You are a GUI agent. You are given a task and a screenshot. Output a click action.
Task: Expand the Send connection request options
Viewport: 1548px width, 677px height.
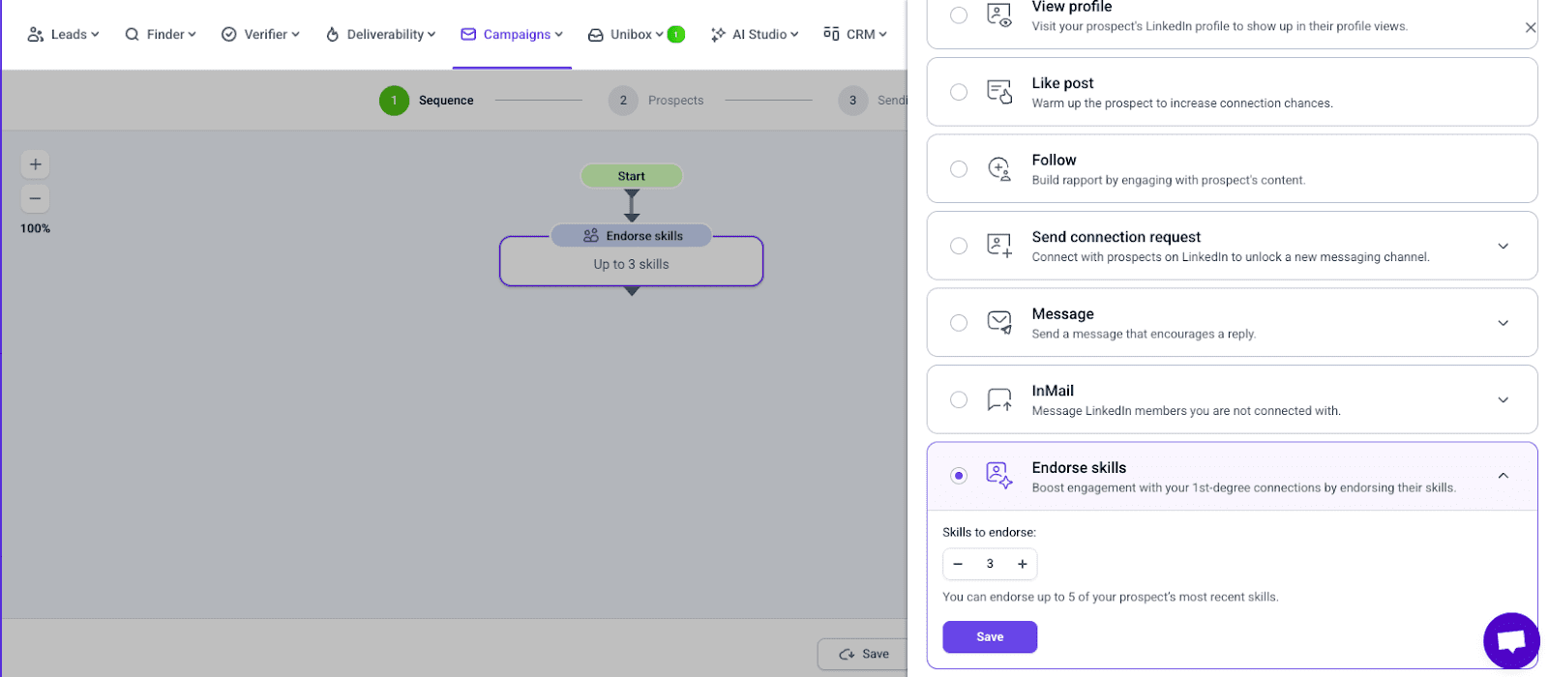(x=1503, y=246)
